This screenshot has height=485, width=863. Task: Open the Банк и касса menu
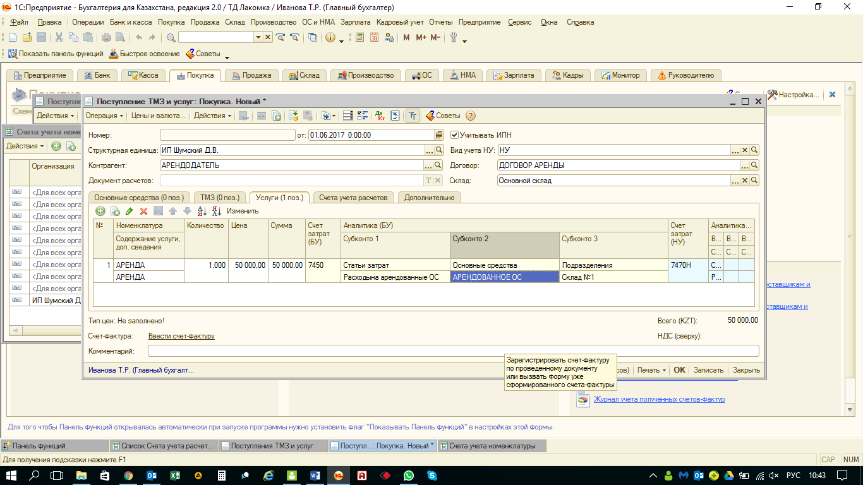tap(131, 22)
